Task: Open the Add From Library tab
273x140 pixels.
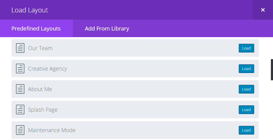Action: point(107,28)
